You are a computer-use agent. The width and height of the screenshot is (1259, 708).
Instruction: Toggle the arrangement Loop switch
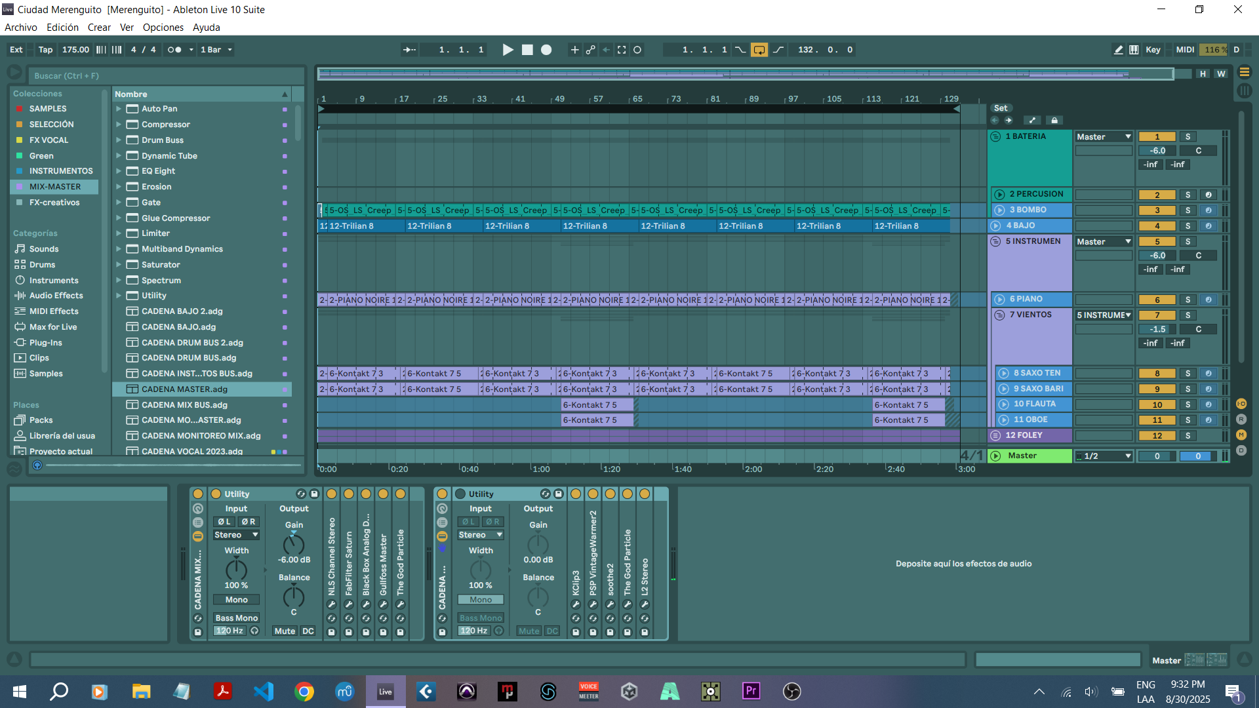[x=759, y=50]
